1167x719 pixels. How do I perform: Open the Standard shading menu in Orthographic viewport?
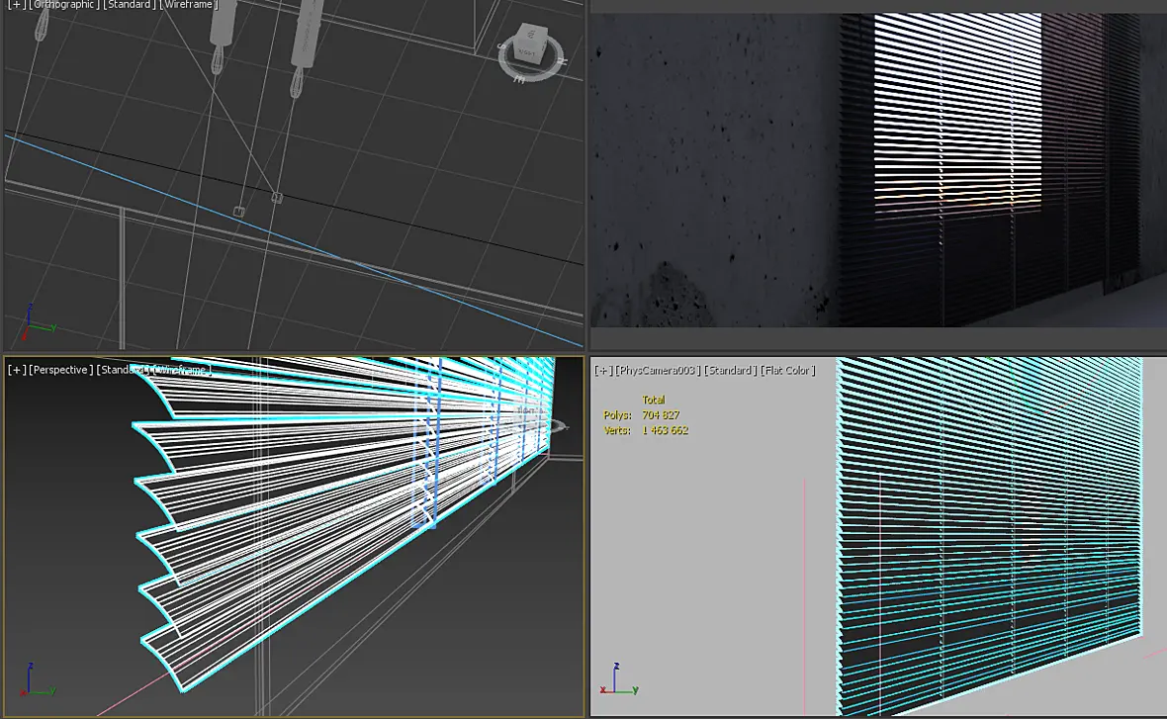[130, 5]
